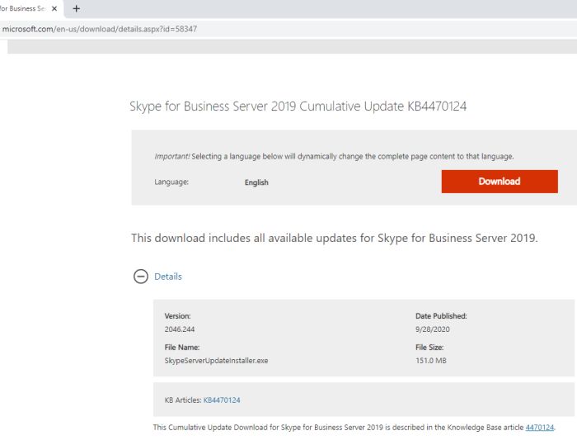Click the Details link text
The image size is (577, 445).
tap(168, 277)
